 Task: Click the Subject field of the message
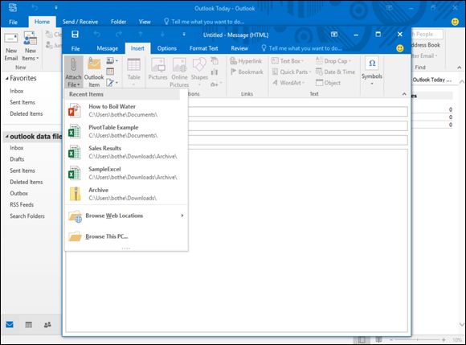click(x=298, y=140)
